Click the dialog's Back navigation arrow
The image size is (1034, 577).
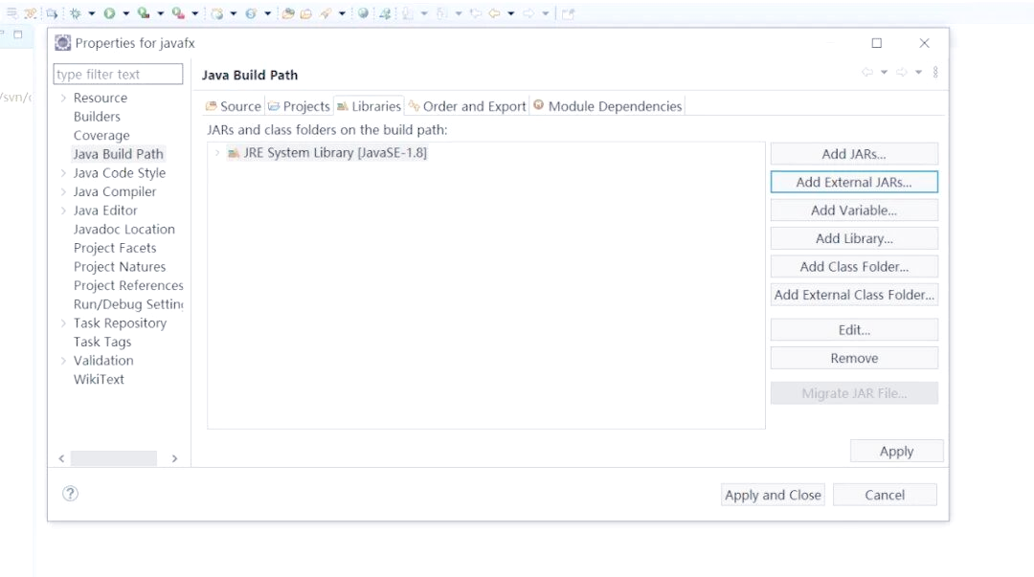867,72
